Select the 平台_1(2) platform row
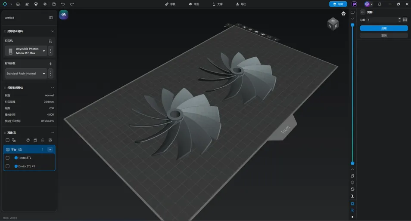This screenshot has width=411, height=221. (x=29, y=150)
